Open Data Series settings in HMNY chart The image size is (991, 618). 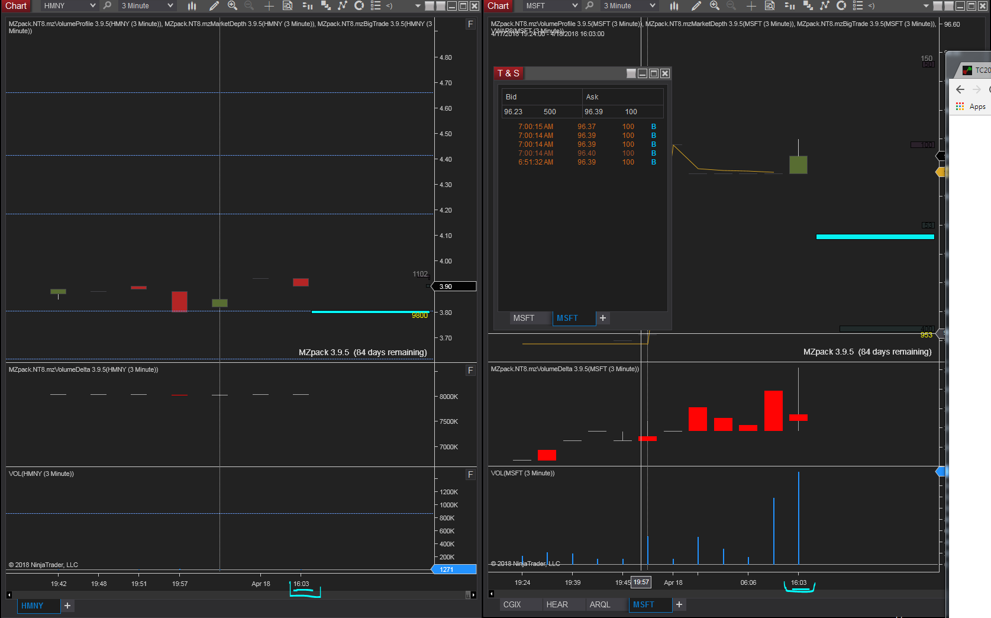click(x=325, y=5)
